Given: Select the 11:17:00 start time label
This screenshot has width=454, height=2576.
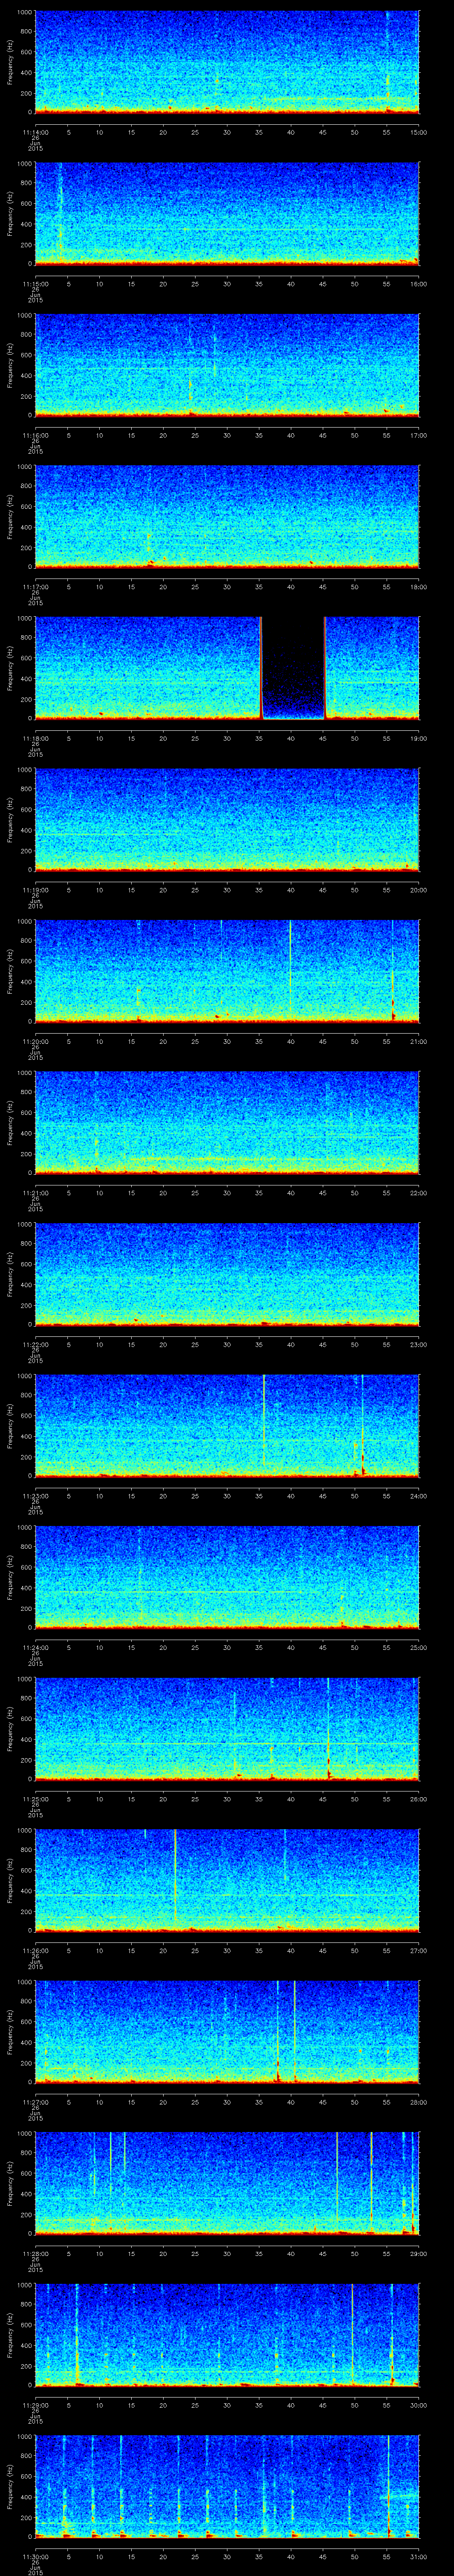Looking at the screenshot, I should tap(35, 586).
